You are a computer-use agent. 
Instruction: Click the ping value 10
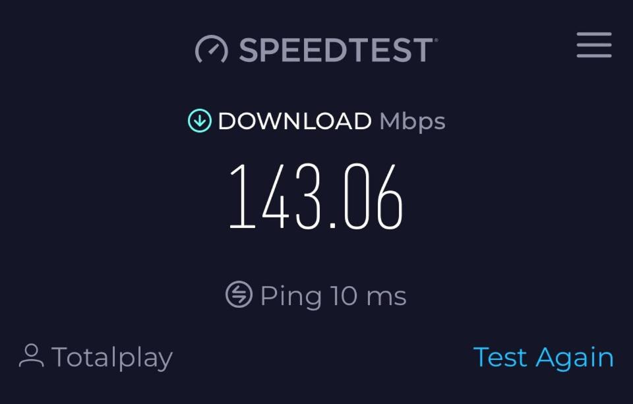tap(344, 295)
